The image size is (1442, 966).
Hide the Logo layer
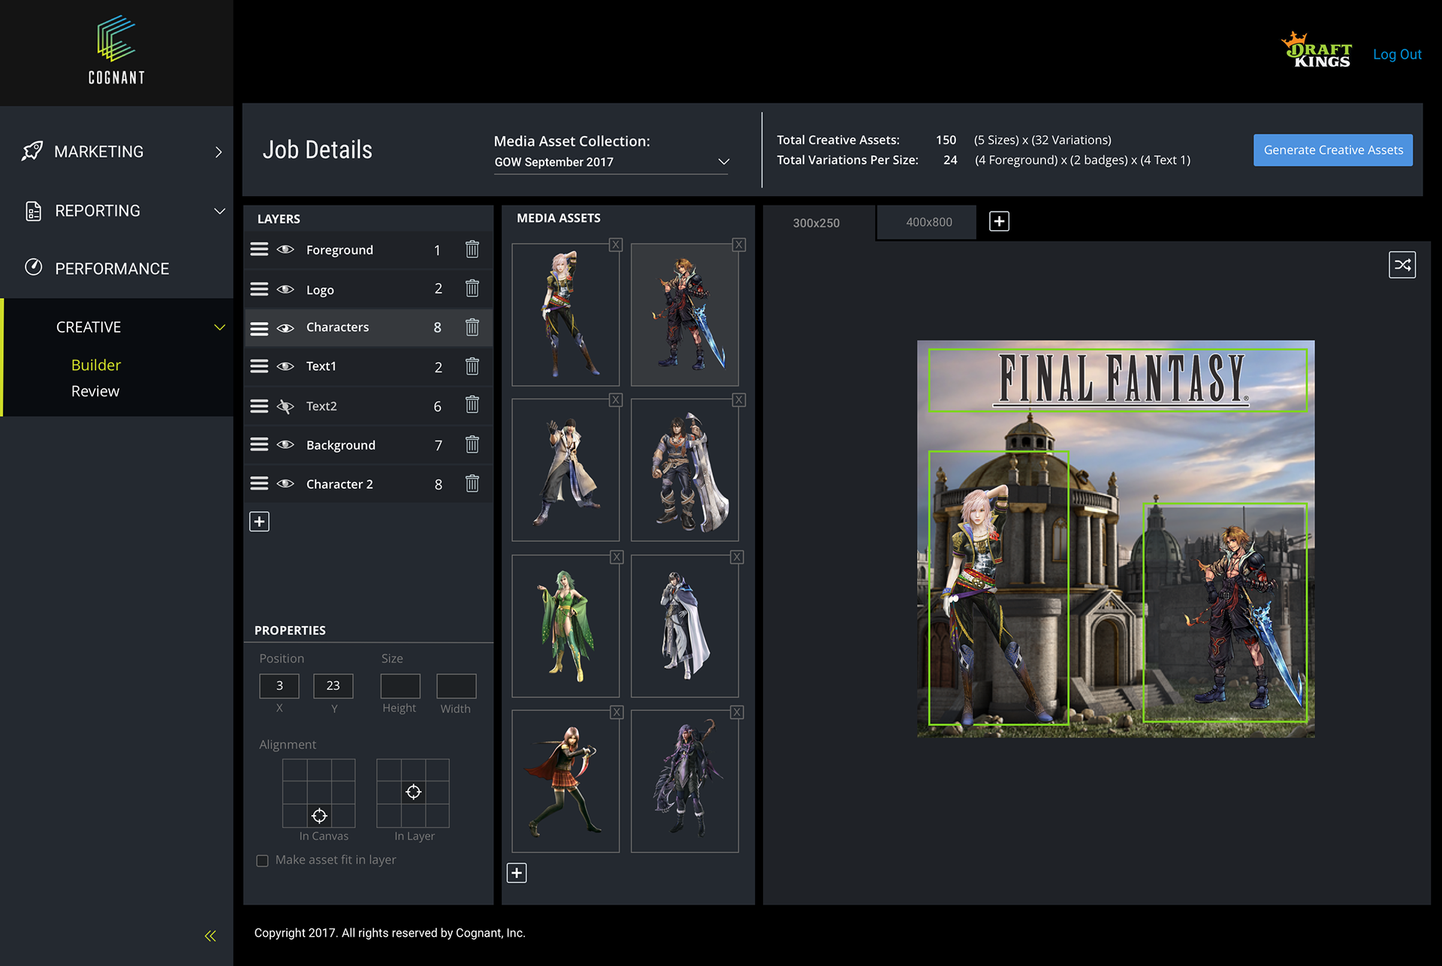[285, 289]
